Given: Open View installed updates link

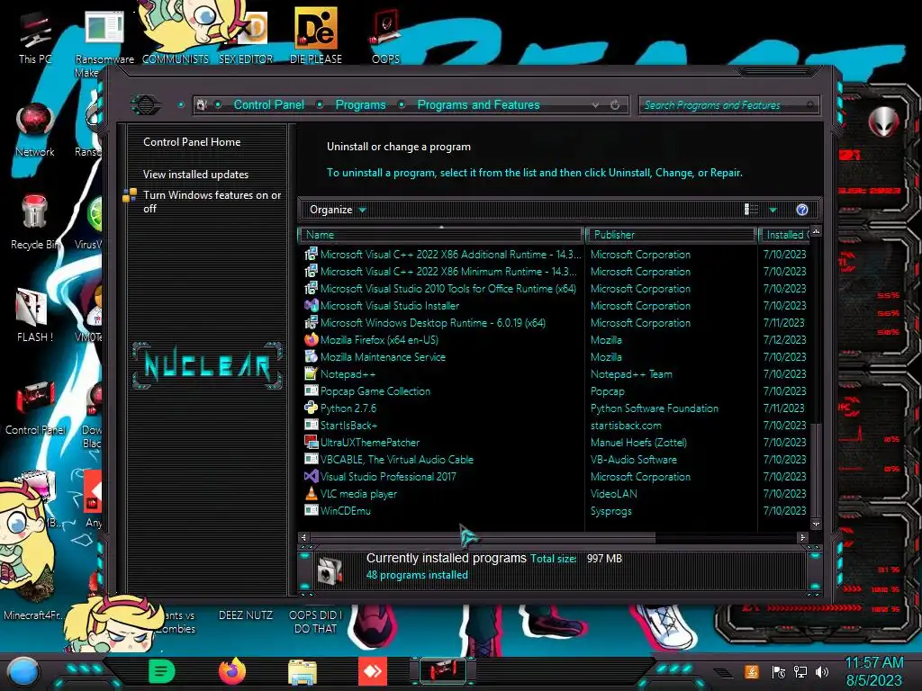Looking at the screenshot, I should point(195,175).
